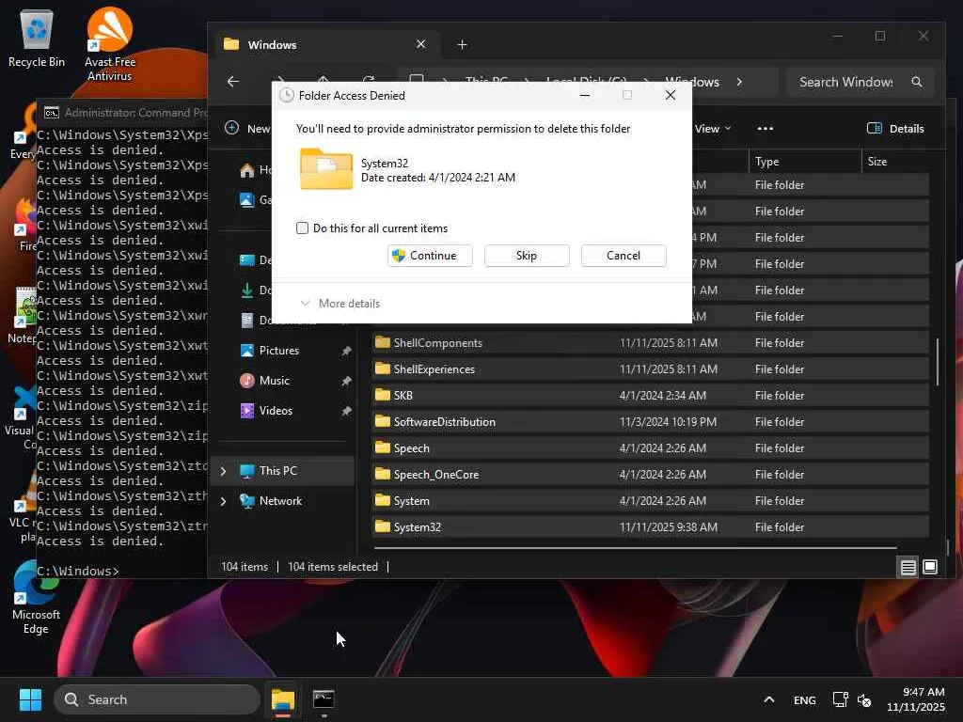Click the New button in Explorer toolbar
The height and width of the screenshot is (722, 963).
tap(247, 128)
